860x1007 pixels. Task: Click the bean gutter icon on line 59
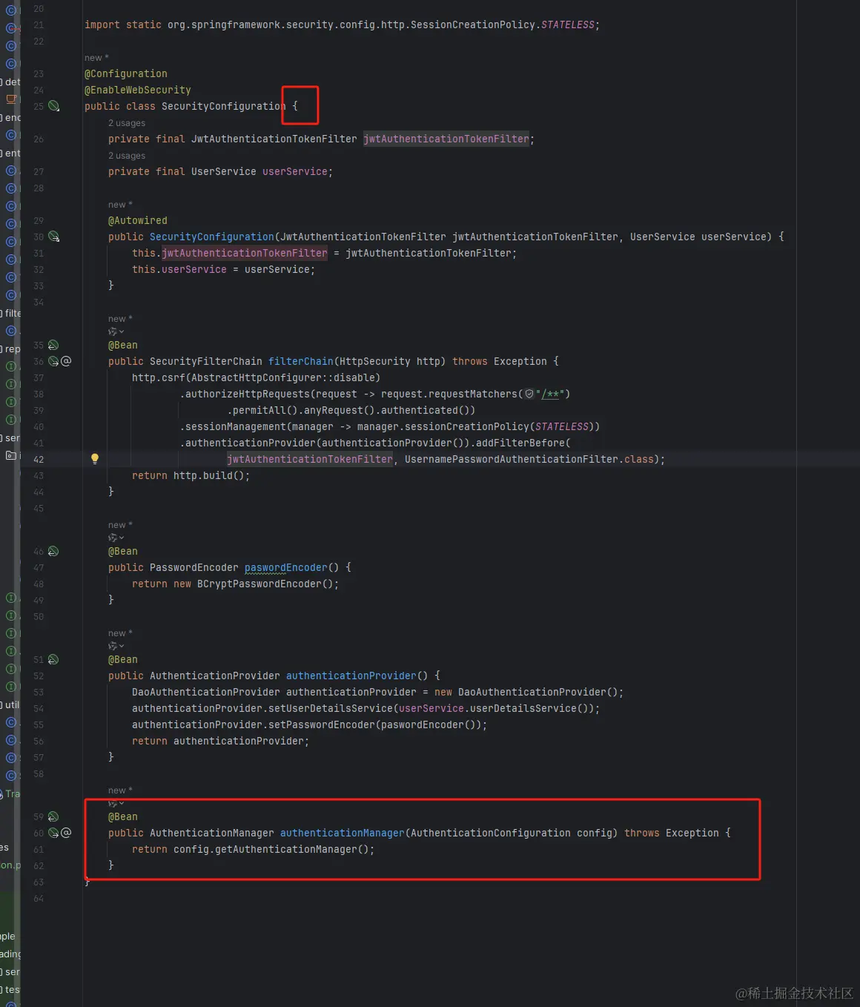click(53, 816)
